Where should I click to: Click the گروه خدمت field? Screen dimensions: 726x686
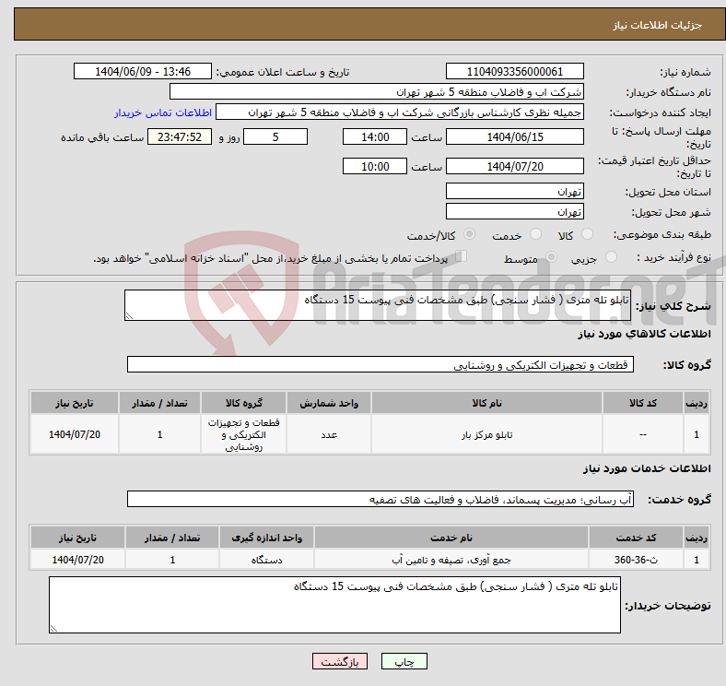[x=381, y=499]
